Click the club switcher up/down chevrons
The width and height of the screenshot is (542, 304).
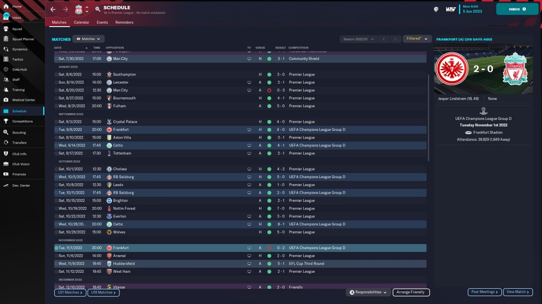click(x=87, y=9)
